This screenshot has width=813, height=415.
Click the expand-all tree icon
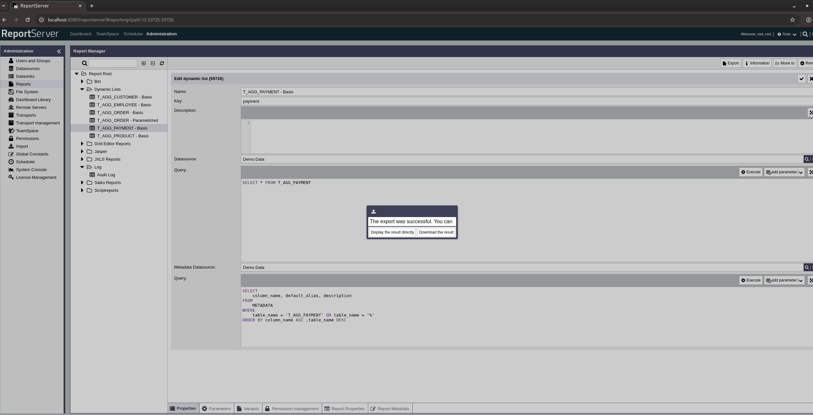pyautogui.click(x=144, y=63)
